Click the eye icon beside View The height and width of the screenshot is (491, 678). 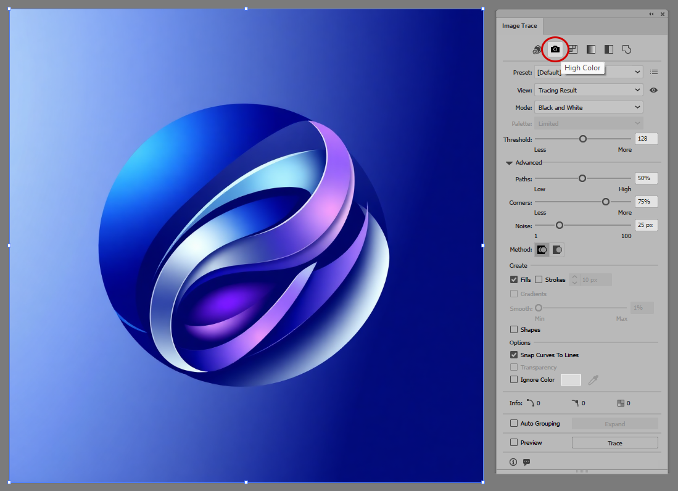(654, 90)
